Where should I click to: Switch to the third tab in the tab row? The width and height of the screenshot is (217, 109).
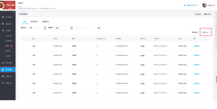click(x=46, y=22)
